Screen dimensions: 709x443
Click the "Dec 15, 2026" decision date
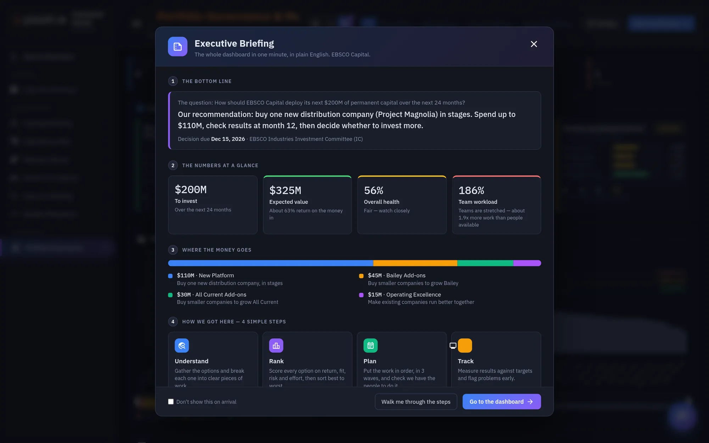click(x=228, y=139)
